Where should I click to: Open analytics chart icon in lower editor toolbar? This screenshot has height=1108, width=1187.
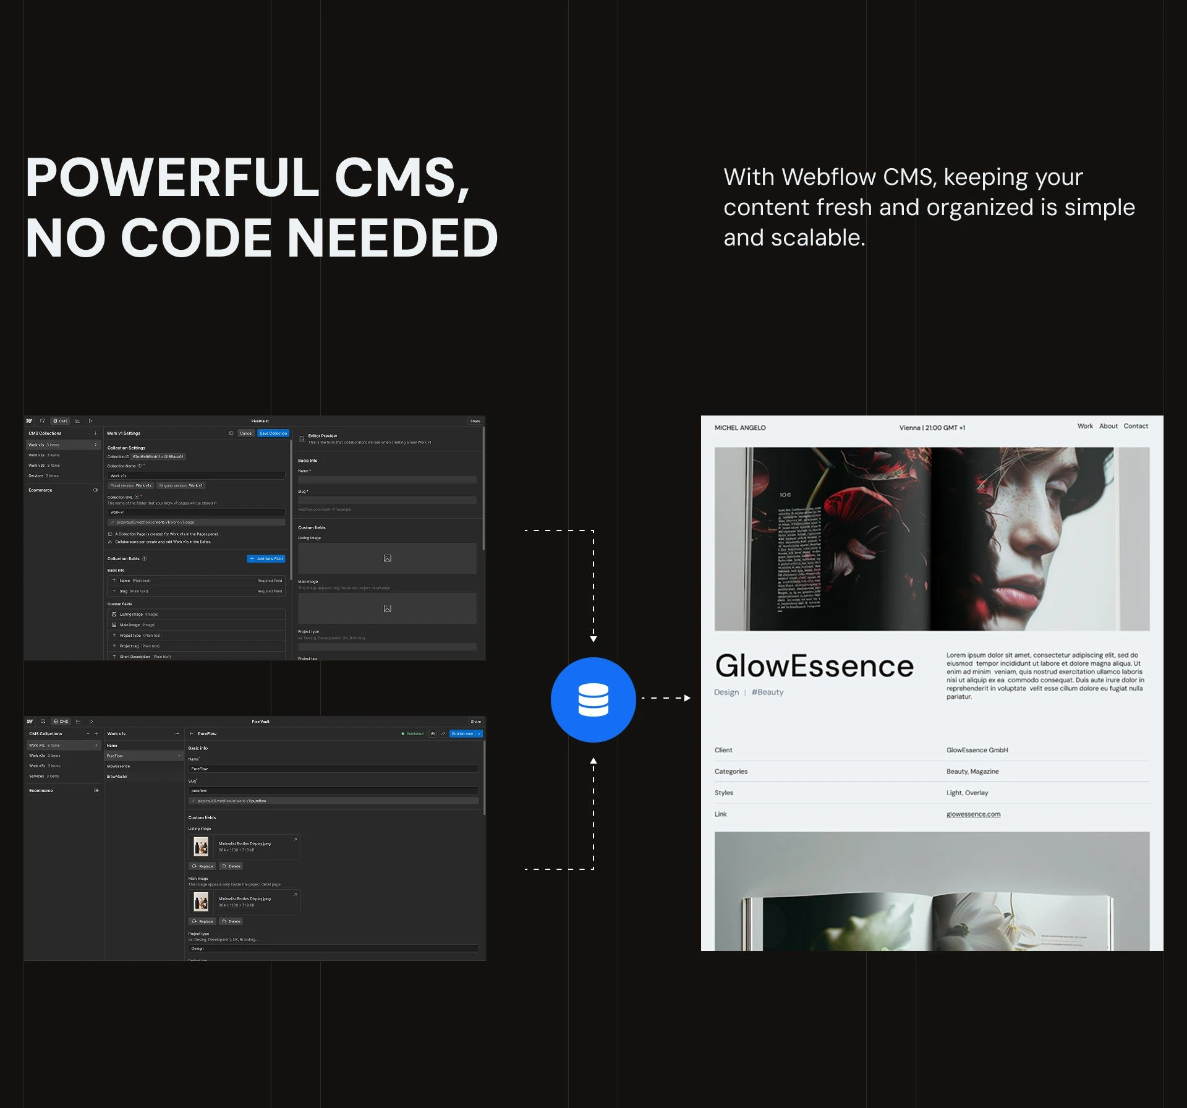click(x=78, y=722)
